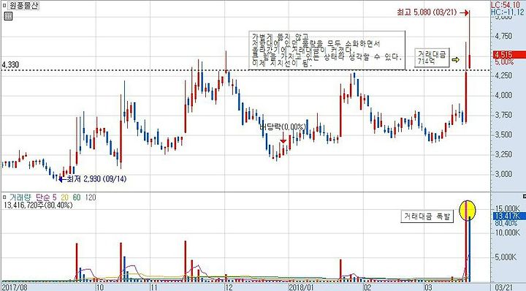Select the 5-period volume average legend
This screenshot has width=526, height=291.
click(x=54, y=197)
